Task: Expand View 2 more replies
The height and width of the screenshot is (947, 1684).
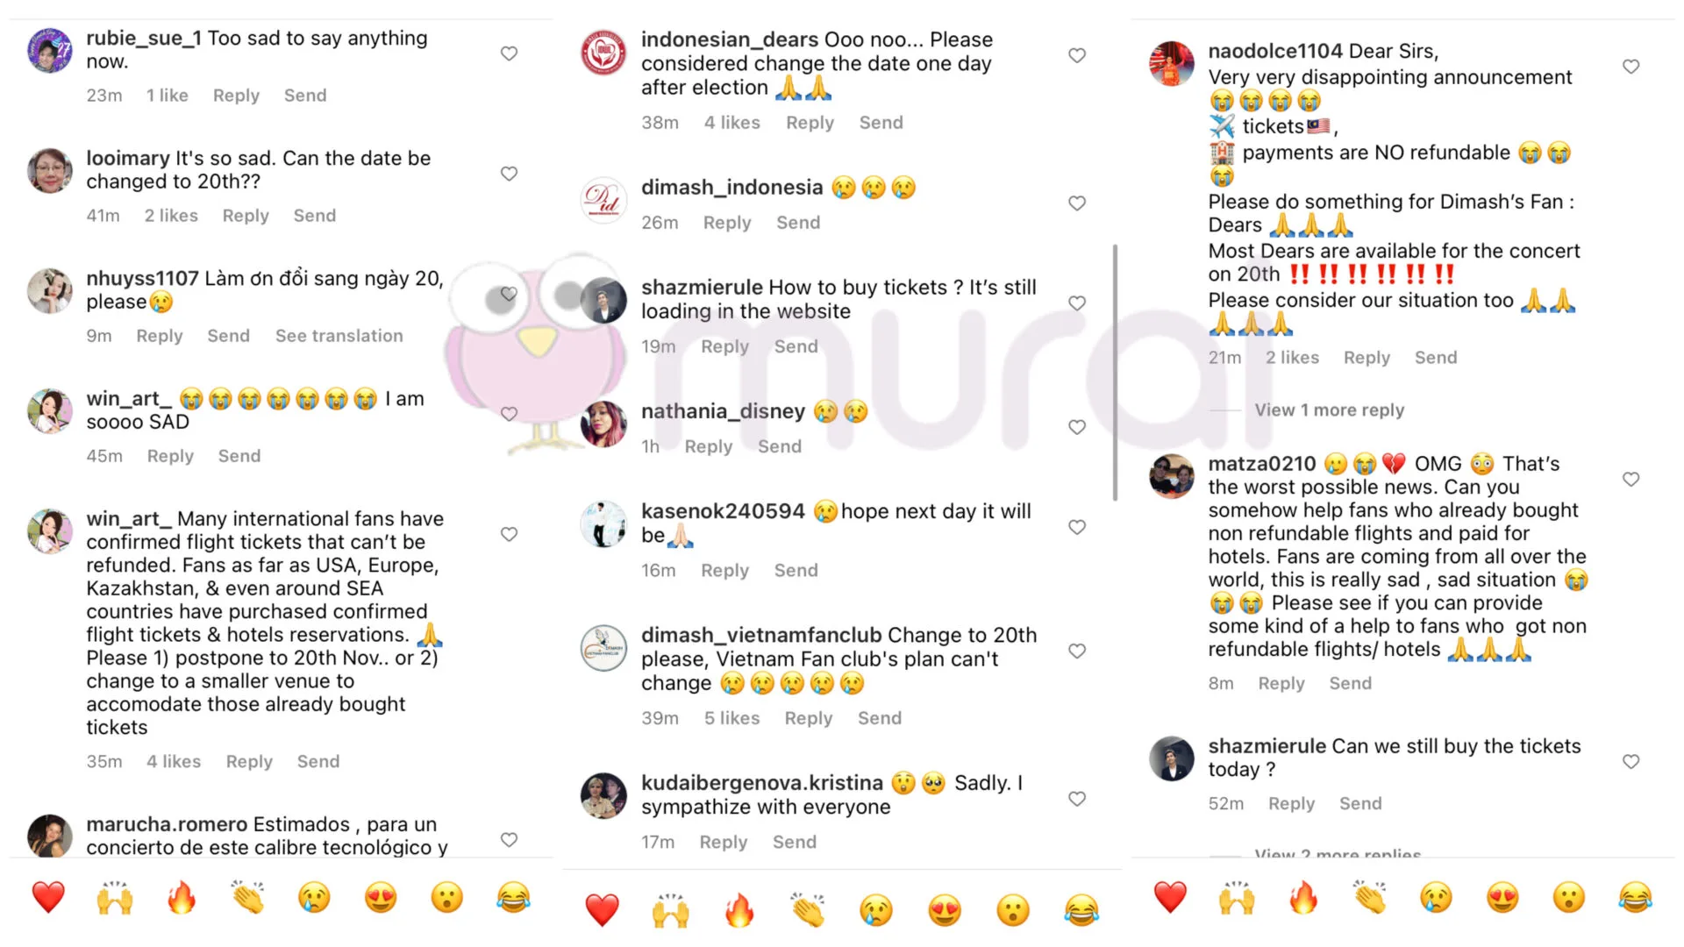Action: tap(1338, 853)
